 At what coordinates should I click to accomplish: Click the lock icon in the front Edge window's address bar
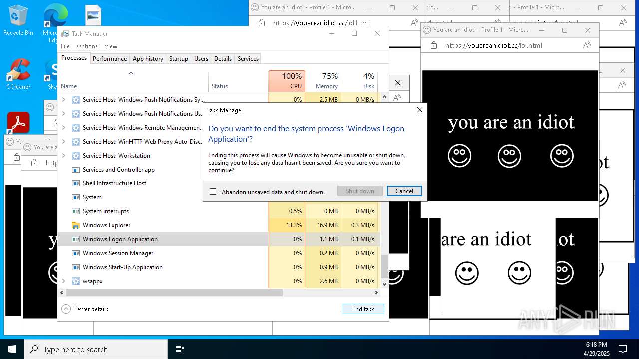click(x=433, y=45)
